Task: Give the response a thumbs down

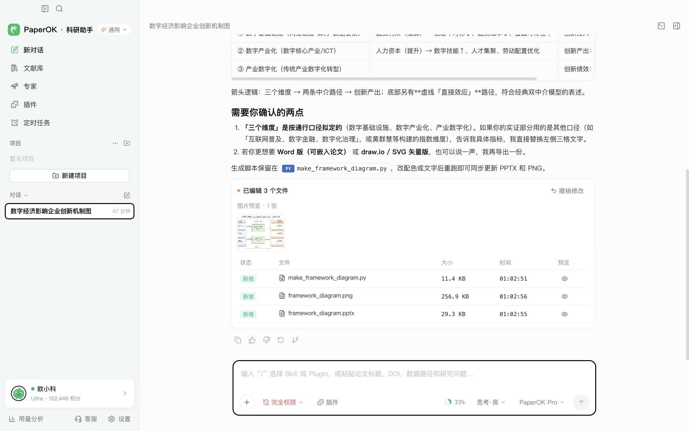Action: [266, 340]
